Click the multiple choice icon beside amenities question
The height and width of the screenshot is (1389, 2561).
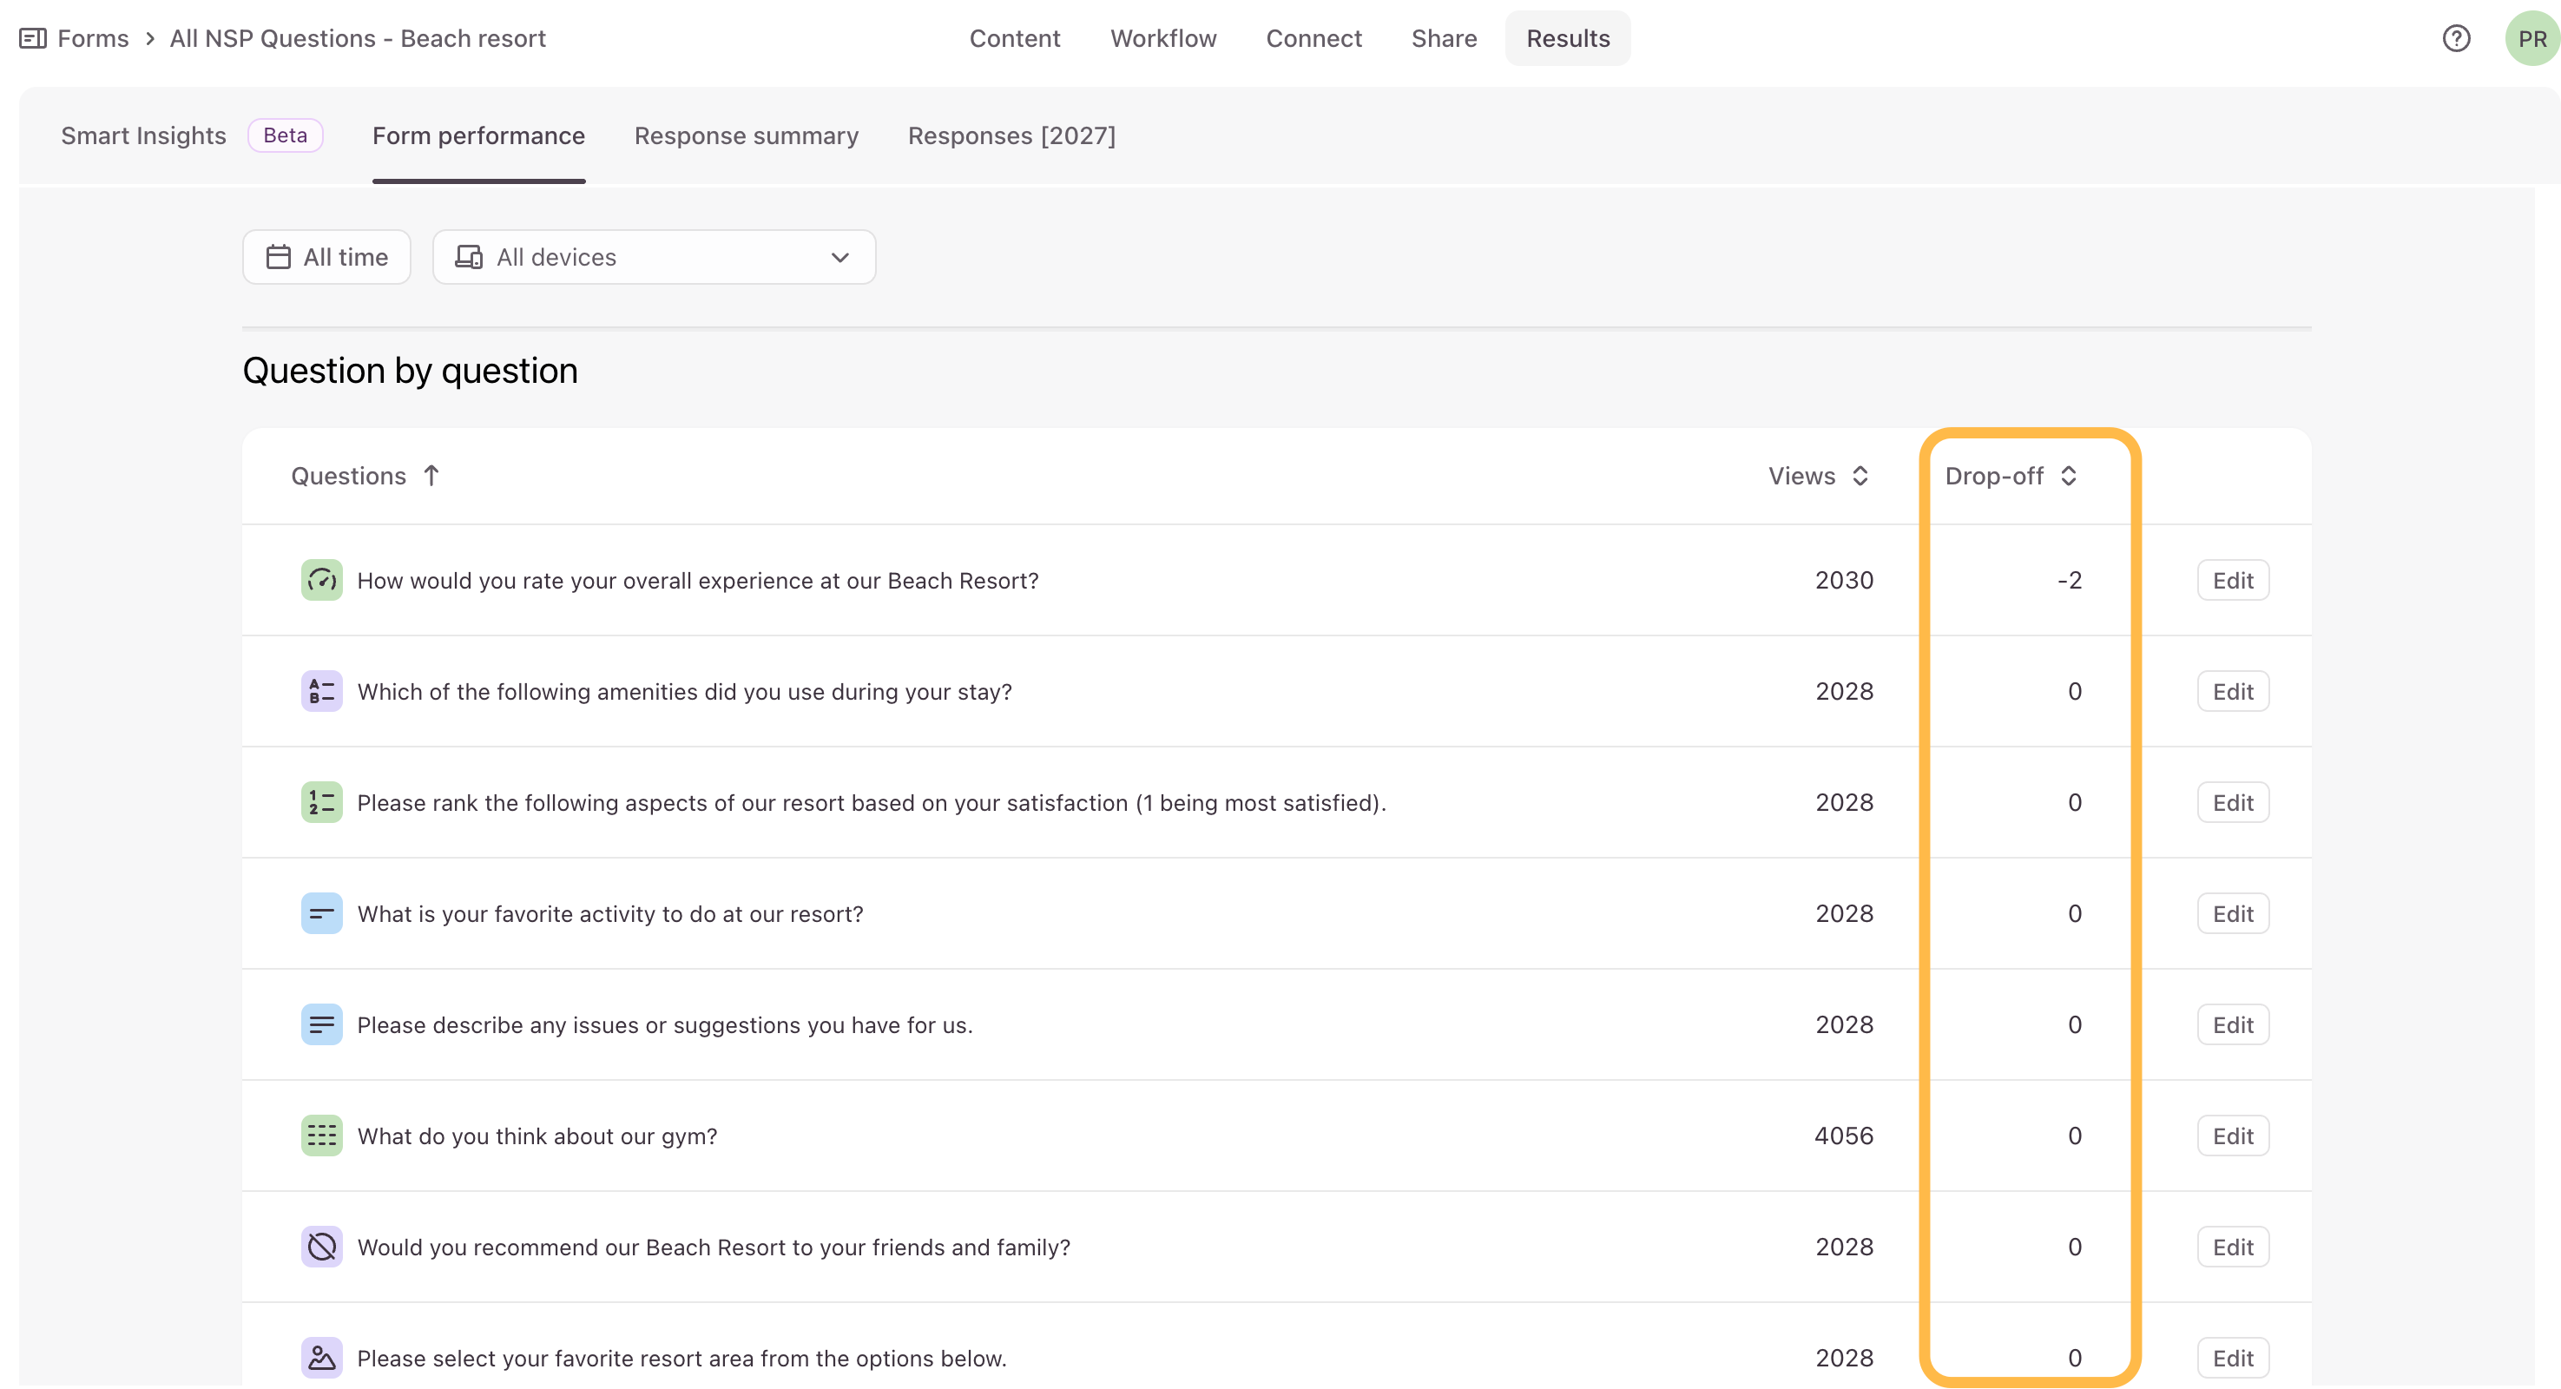pyautogui.click(x=321, y=692)
